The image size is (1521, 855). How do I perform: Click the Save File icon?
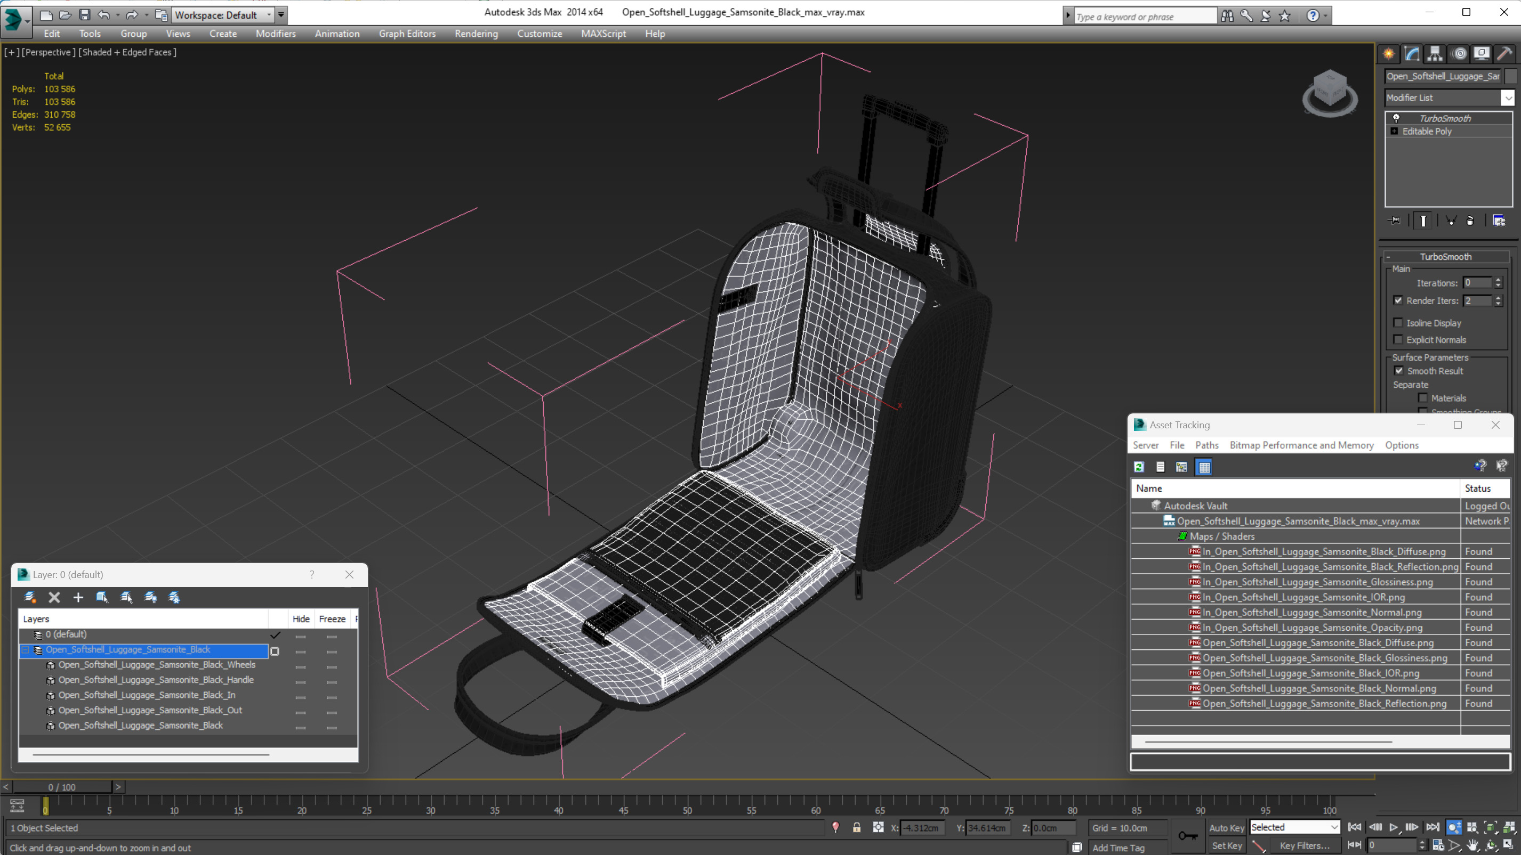coord(84,15)
